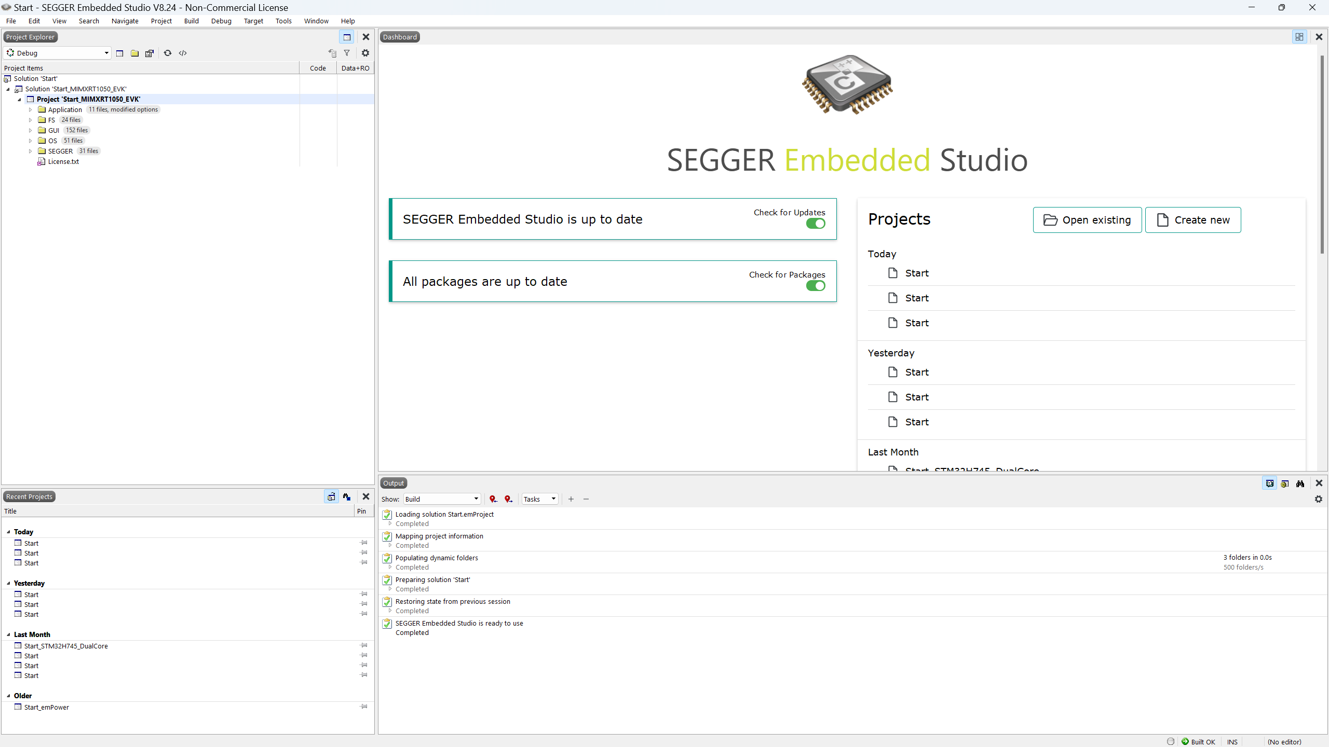Toggle the highlighted book icon in Output header

click(1270, 483)
